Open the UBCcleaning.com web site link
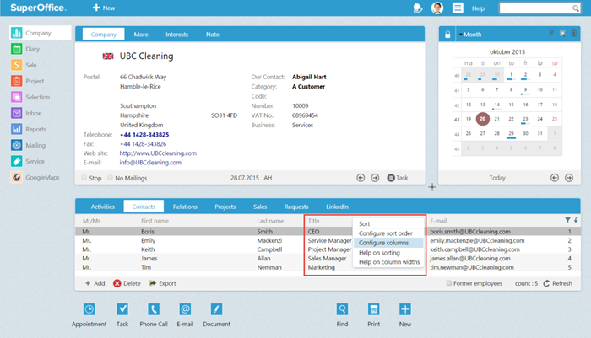 158,153
